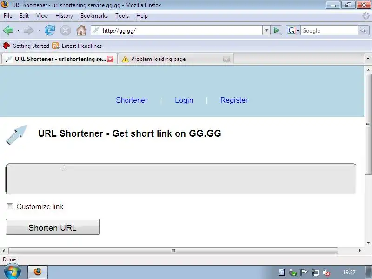Click the grey Forward arrow button
Image resolution: width=372 pixels, height=279 pixels.
[29, 30]
